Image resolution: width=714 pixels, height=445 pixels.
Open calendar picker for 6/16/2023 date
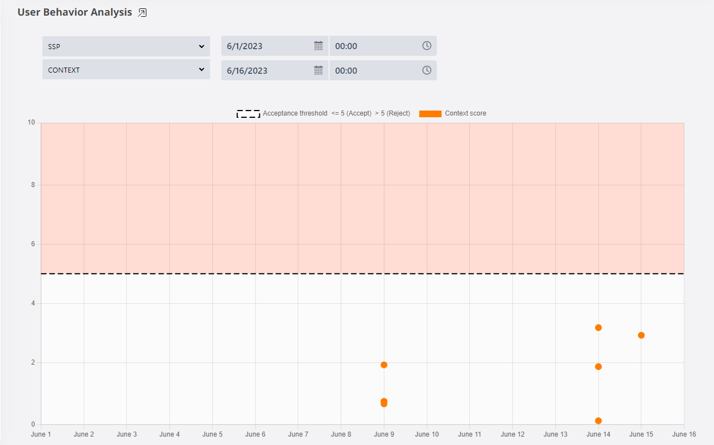[x=318, y=70]
